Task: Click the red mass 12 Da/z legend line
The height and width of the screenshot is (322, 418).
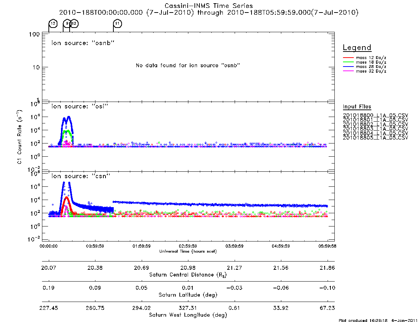Action: [348, 58]
